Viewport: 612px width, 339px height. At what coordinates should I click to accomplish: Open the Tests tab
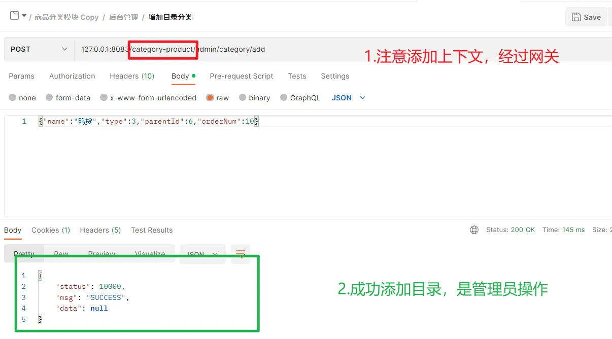pyautogui.click(x=297, y=76)
